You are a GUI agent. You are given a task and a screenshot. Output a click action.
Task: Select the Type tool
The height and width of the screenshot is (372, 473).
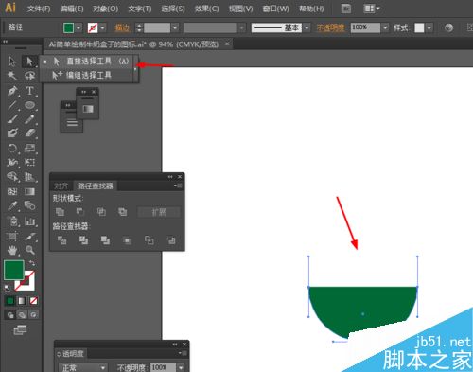click(x=30, y=91)
